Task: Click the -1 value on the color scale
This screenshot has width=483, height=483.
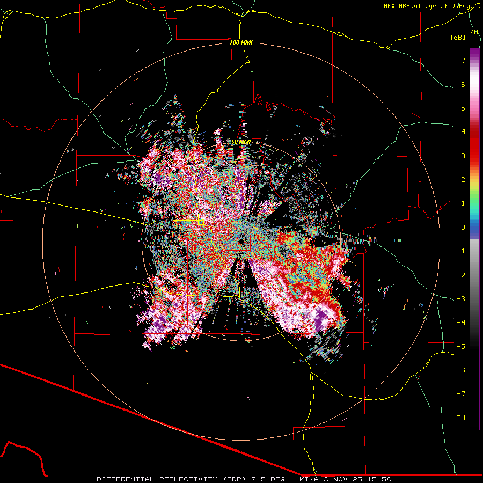Action: 461,251
